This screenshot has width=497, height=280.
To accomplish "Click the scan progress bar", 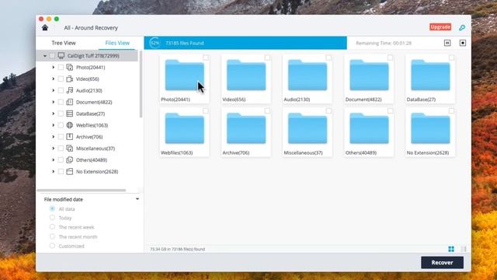I will point(245,43).
